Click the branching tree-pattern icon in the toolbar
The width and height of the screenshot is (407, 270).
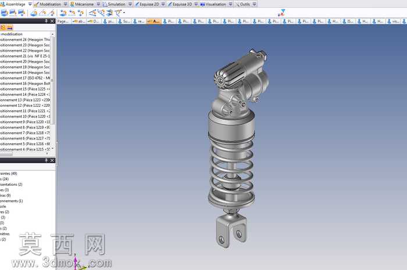click(x=101, y=13)
